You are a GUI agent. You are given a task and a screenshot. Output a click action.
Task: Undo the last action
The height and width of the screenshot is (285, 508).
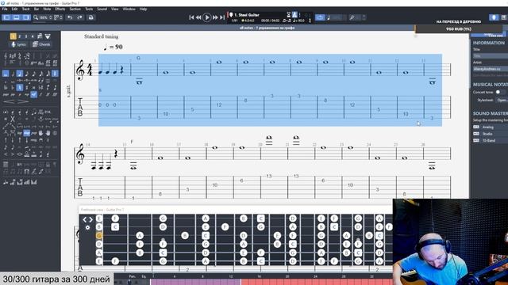tap(70, 17)
